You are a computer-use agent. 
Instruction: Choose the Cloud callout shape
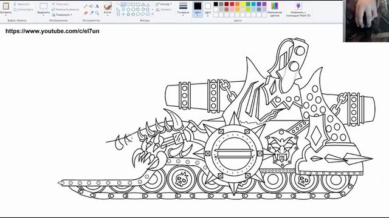tap(148, 14)
